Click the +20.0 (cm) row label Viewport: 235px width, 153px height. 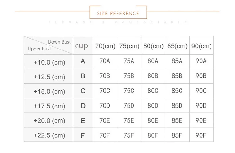(x=49, y=121)
